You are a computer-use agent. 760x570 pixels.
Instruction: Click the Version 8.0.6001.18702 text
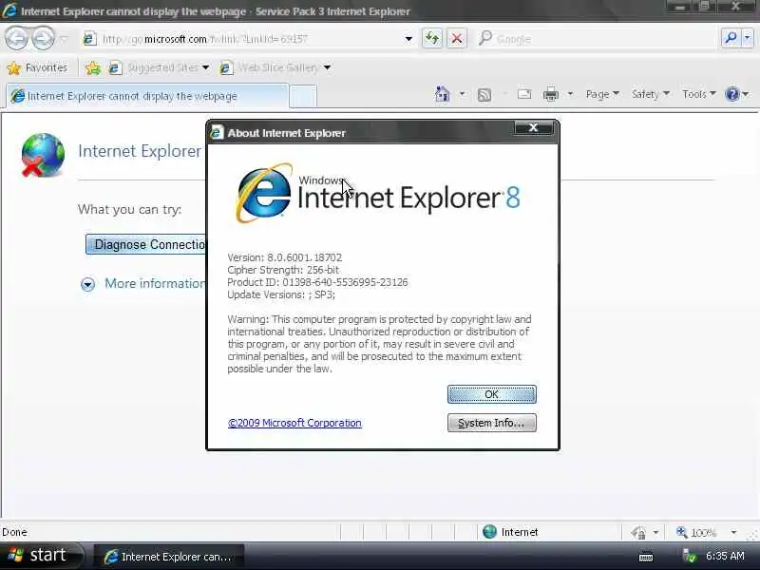coord(284,257)
